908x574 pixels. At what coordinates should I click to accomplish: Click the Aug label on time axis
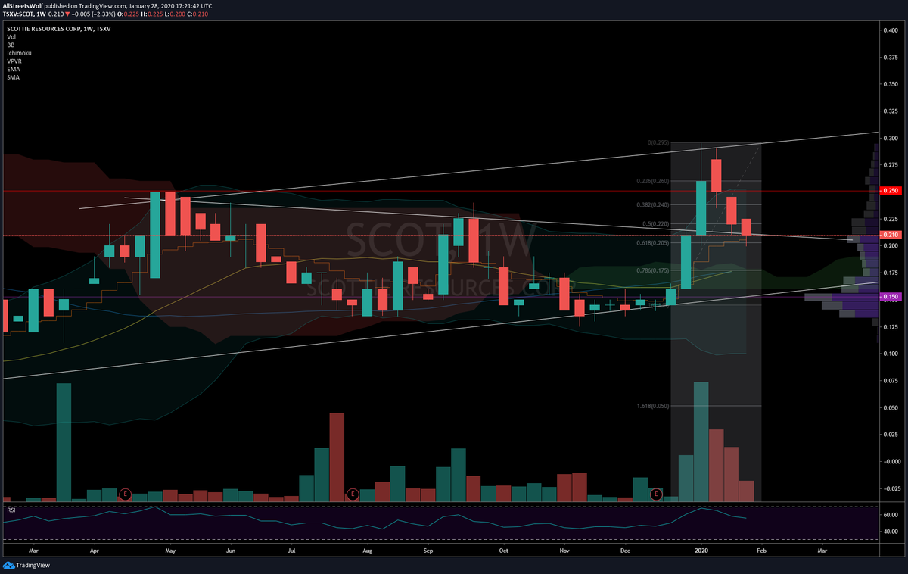pyautogui.click(x=368, y=551)
